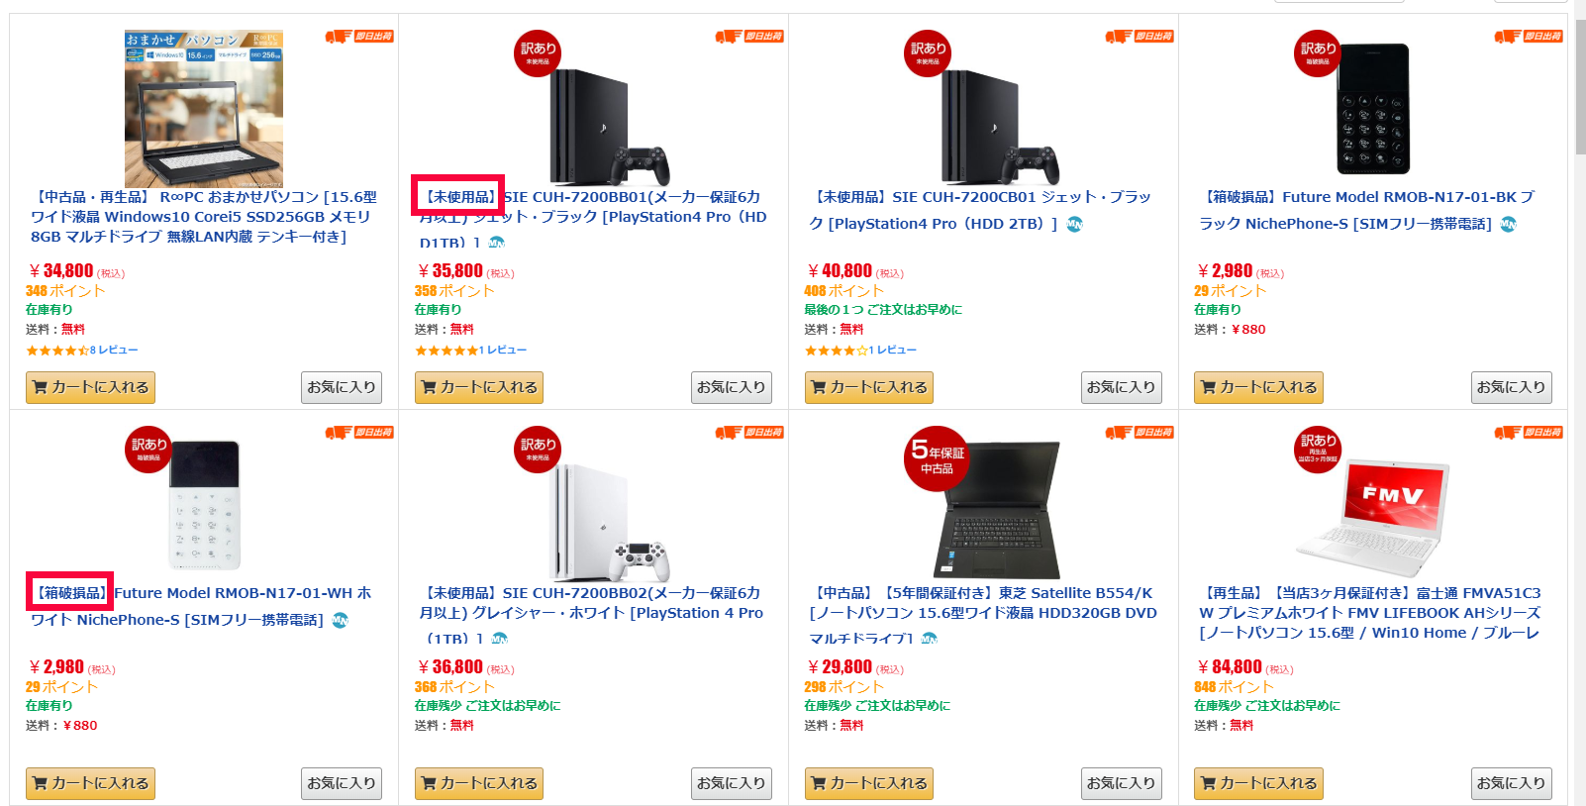Click the black NichePhone-S product image
The height and width of the screenshot is (806, 1586).
(1373, 109)
